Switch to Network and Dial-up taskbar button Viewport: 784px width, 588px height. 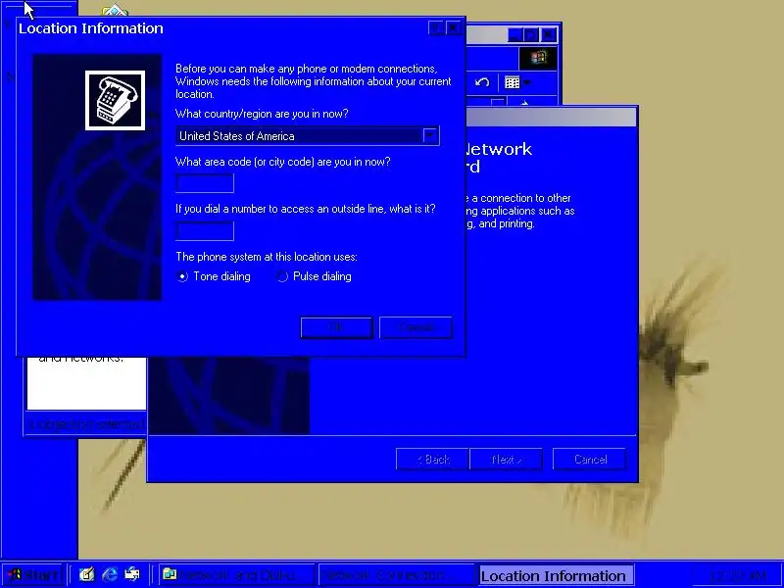click(x=236, y=575)
